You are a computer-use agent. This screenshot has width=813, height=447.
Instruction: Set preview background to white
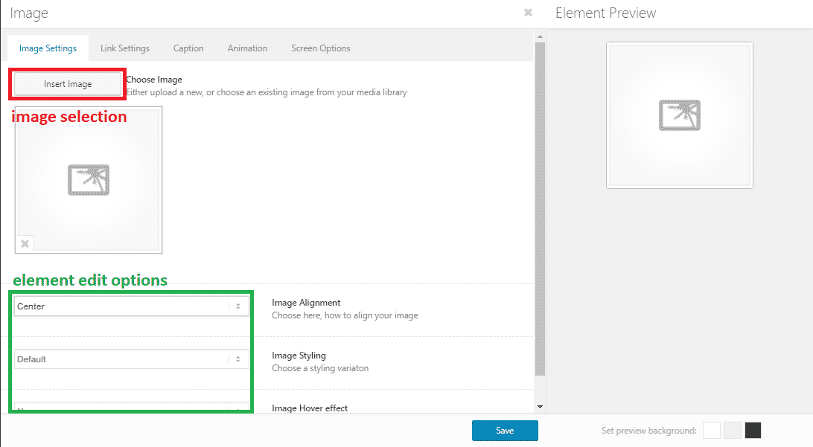point(712,431)
